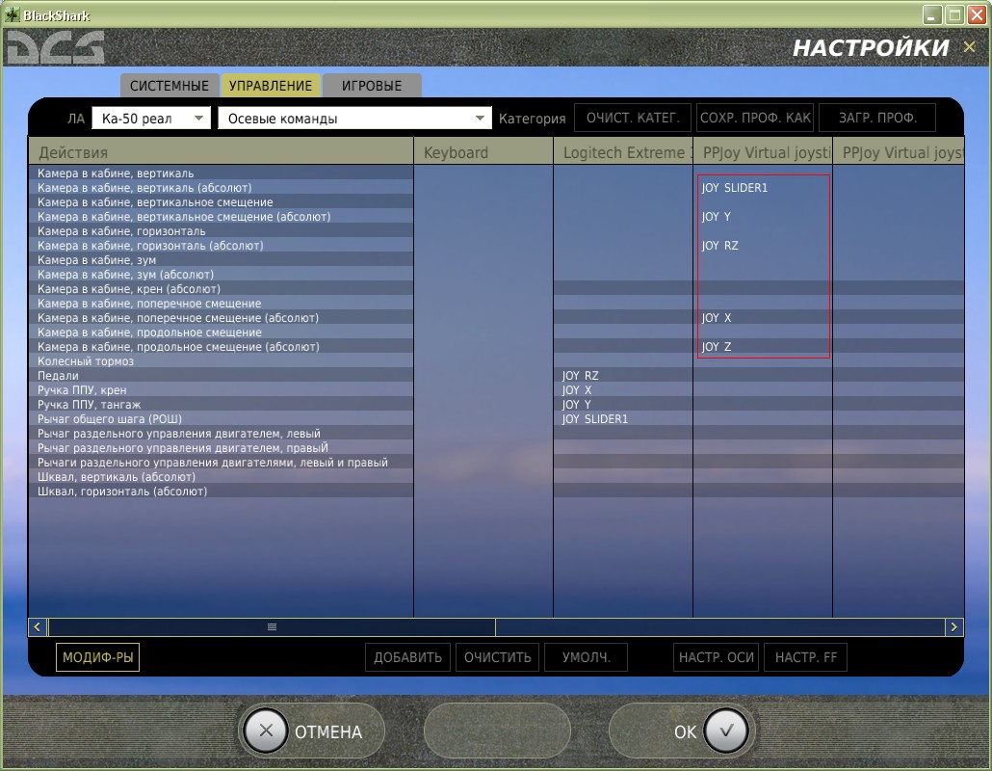Select Рычаг раздельного управления двигателем, правый

coord(221,448)
